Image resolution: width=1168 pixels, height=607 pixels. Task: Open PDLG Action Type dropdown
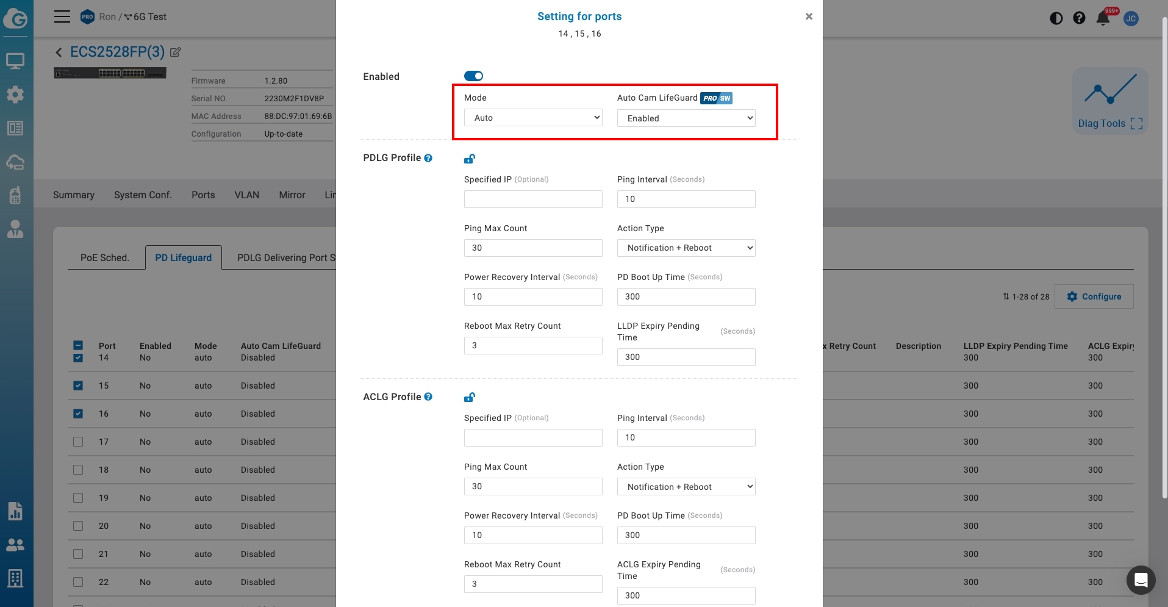click(686, 248)
